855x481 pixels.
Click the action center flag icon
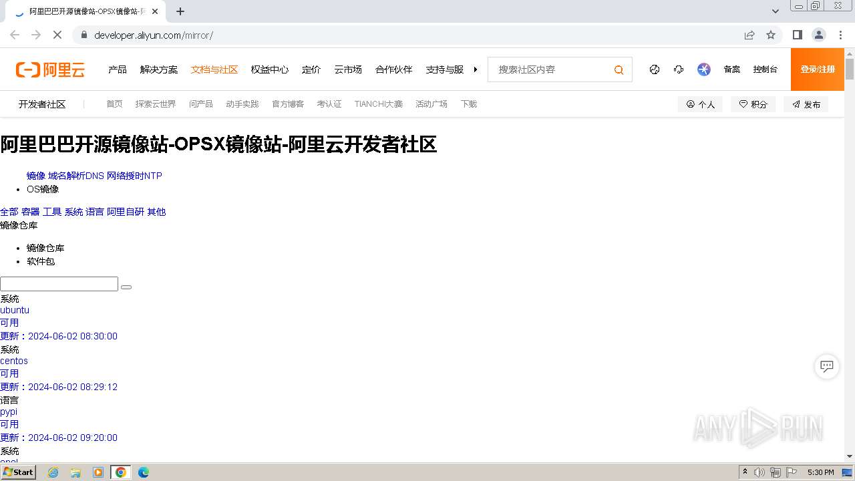(x=792, y=472)
